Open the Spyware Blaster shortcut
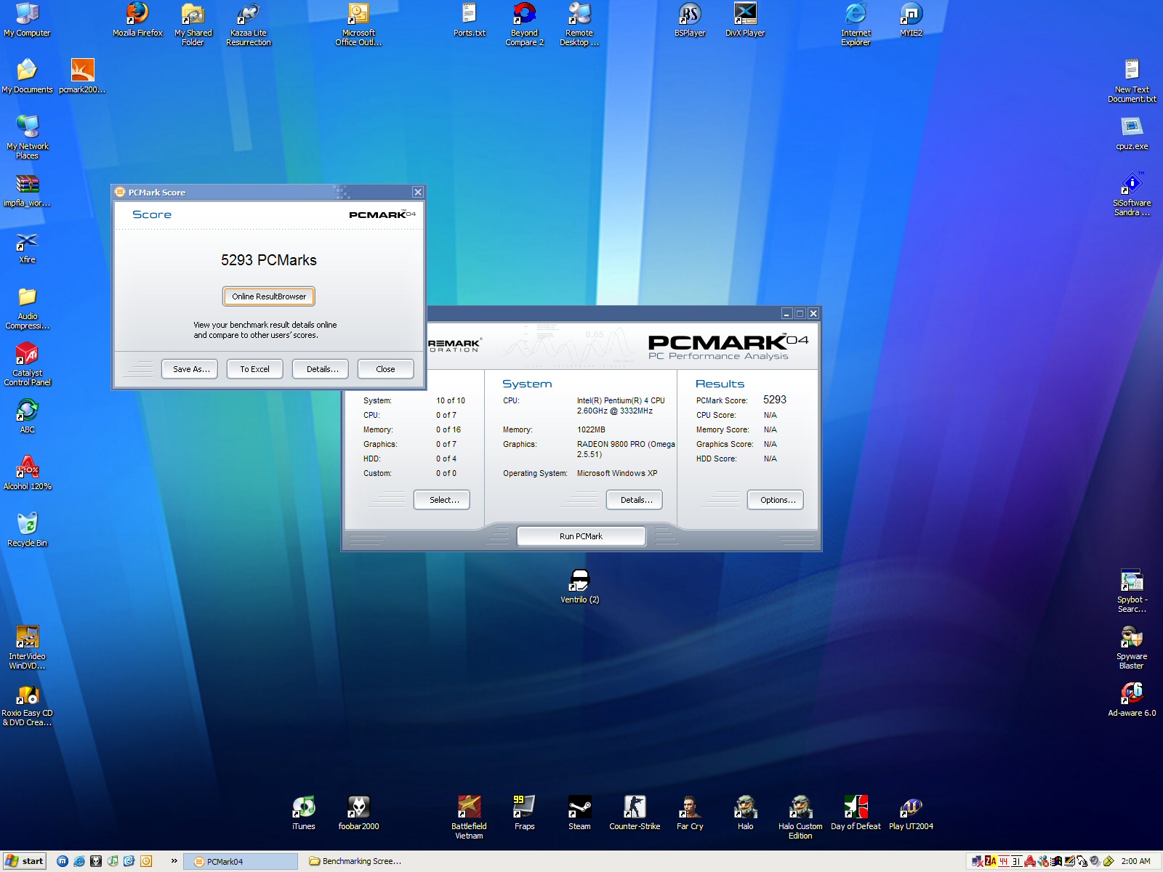Image resolution: width=1163 pixels, height=872 pixels. coord(1132,648)
